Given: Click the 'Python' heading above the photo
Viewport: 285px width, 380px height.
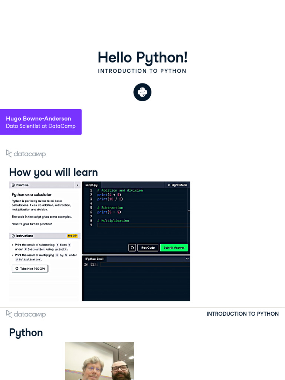Looking at the screenshot, I should click(x=26, y=333).
